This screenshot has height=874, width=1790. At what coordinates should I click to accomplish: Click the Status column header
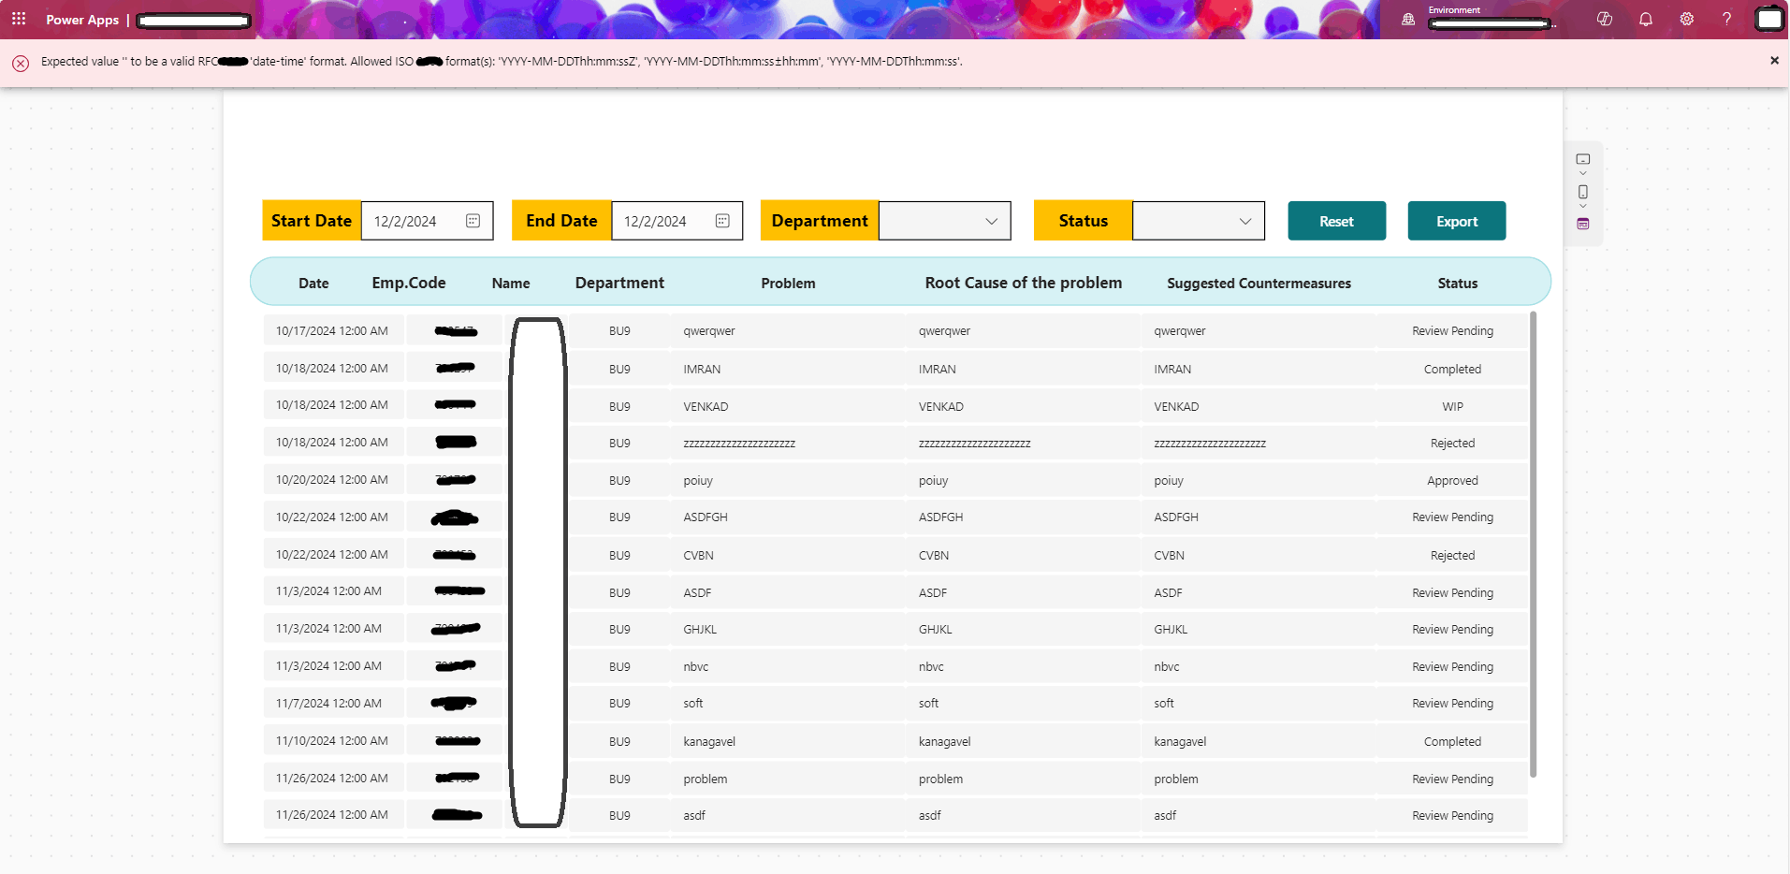pyautogui.click(x=1458, y=283)
